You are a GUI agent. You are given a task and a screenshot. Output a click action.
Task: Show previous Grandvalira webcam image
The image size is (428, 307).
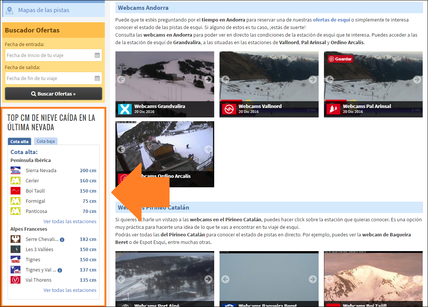121,79
